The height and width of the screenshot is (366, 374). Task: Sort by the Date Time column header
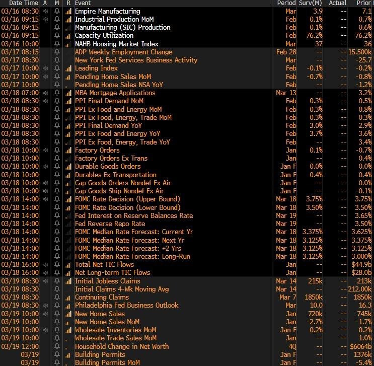point(21,3)
